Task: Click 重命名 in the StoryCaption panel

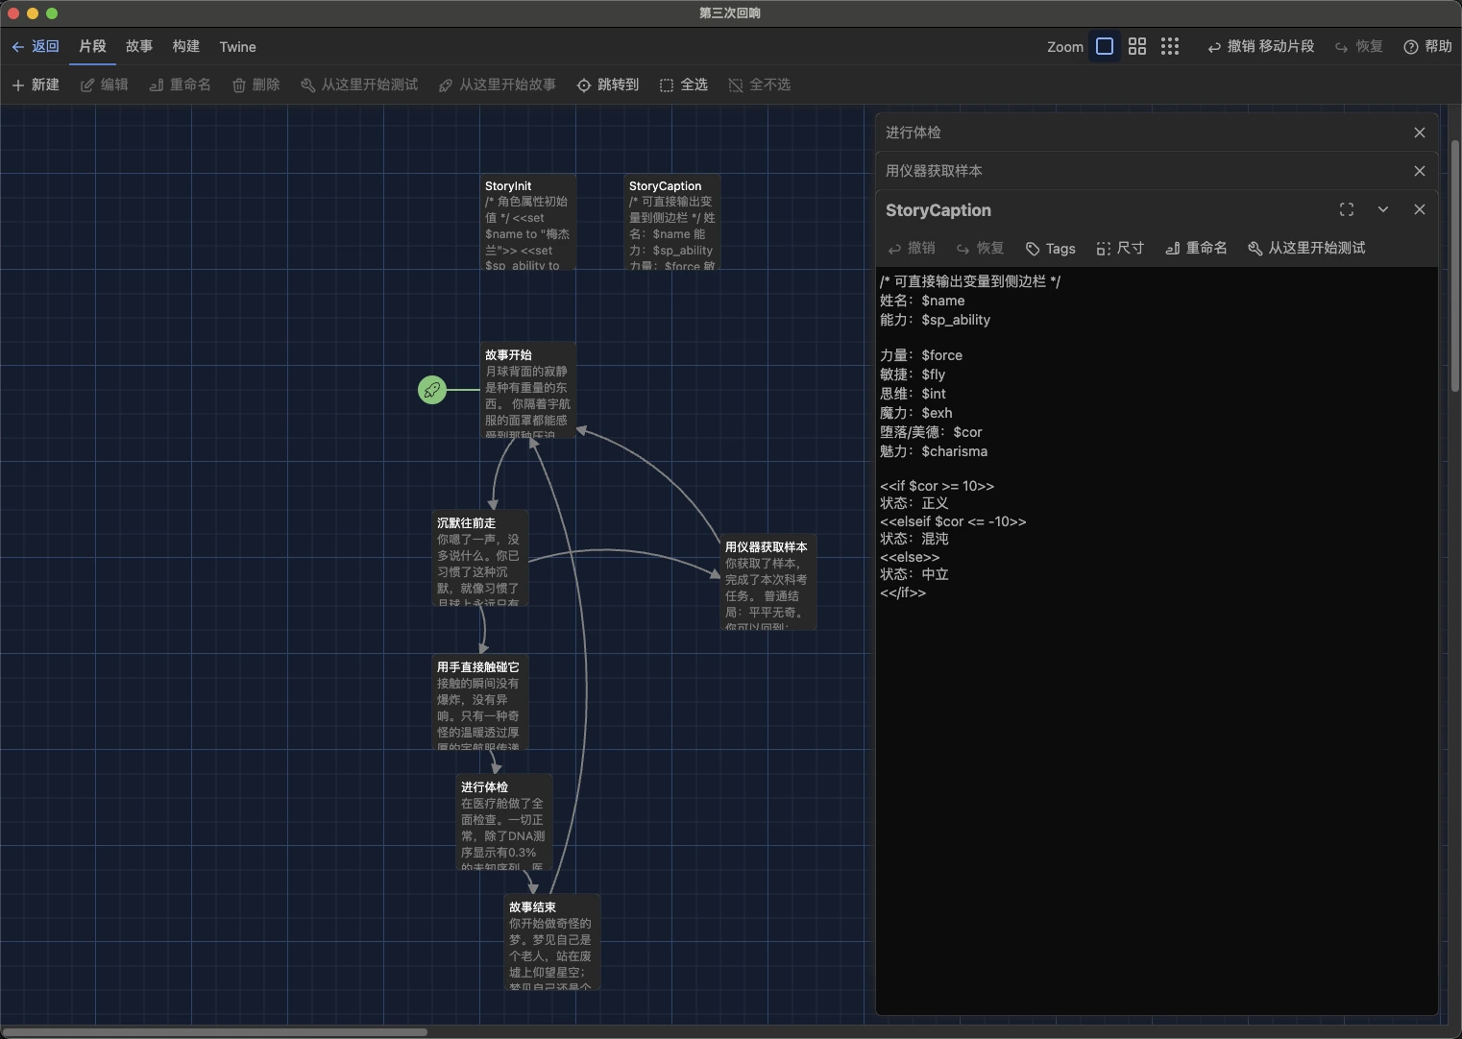Action: pos(1196,249)
